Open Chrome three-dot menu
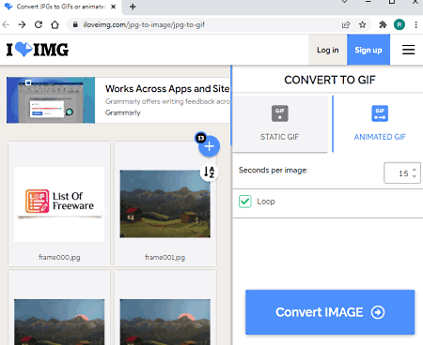 coord(415,24)
